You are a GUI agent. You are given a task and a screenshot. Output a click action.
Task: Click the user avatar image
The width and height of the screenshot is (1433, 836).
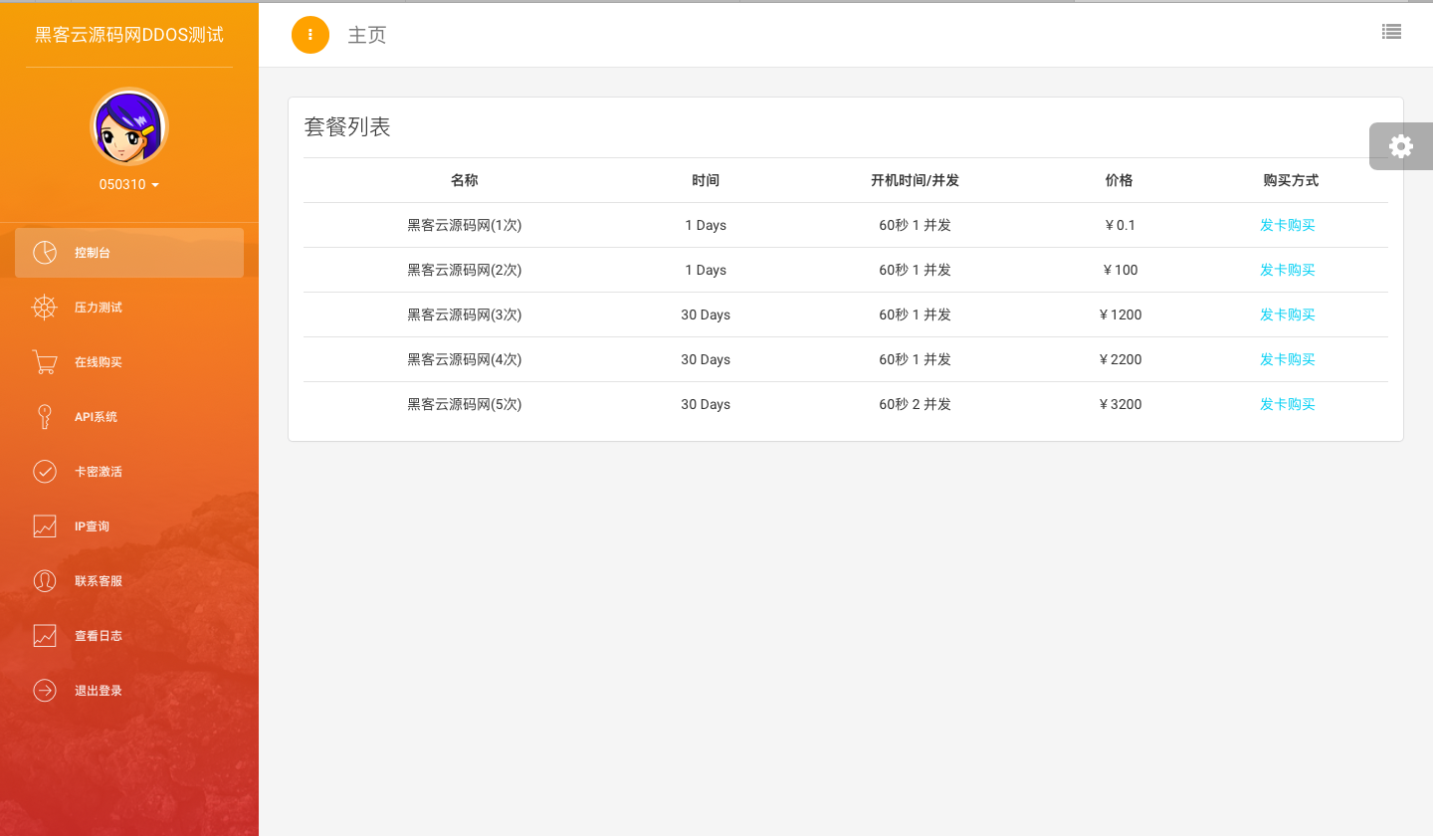[129, 126]
